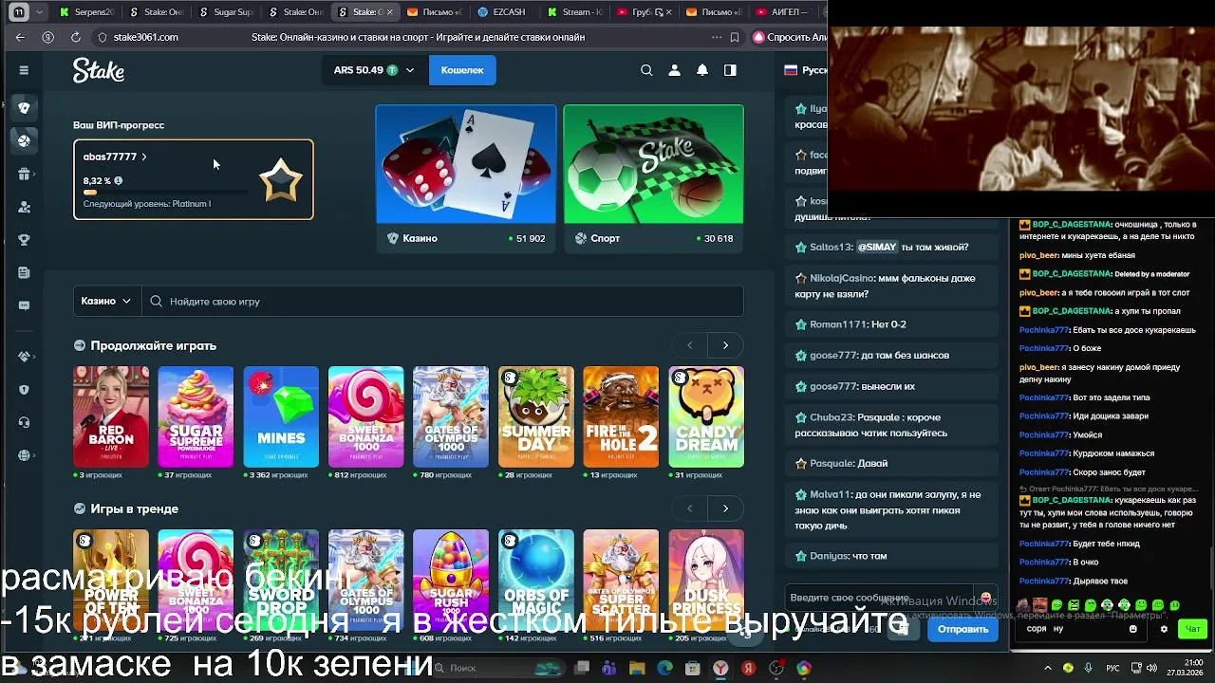Open the responsible gambling shield icon
The height and width of the screenshot is (683, 1215).
24,390
